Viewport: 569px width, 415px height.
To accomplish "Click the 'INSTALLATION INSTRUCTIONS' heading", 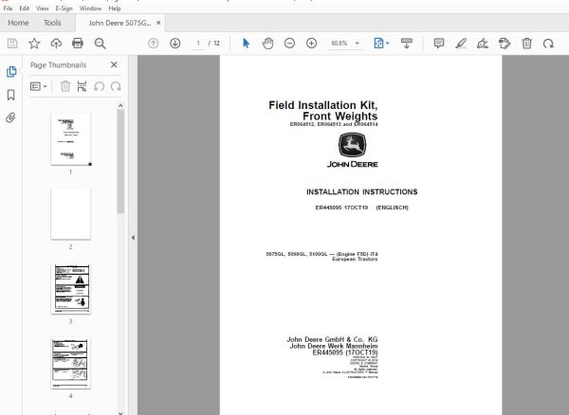I will (362, 192).
